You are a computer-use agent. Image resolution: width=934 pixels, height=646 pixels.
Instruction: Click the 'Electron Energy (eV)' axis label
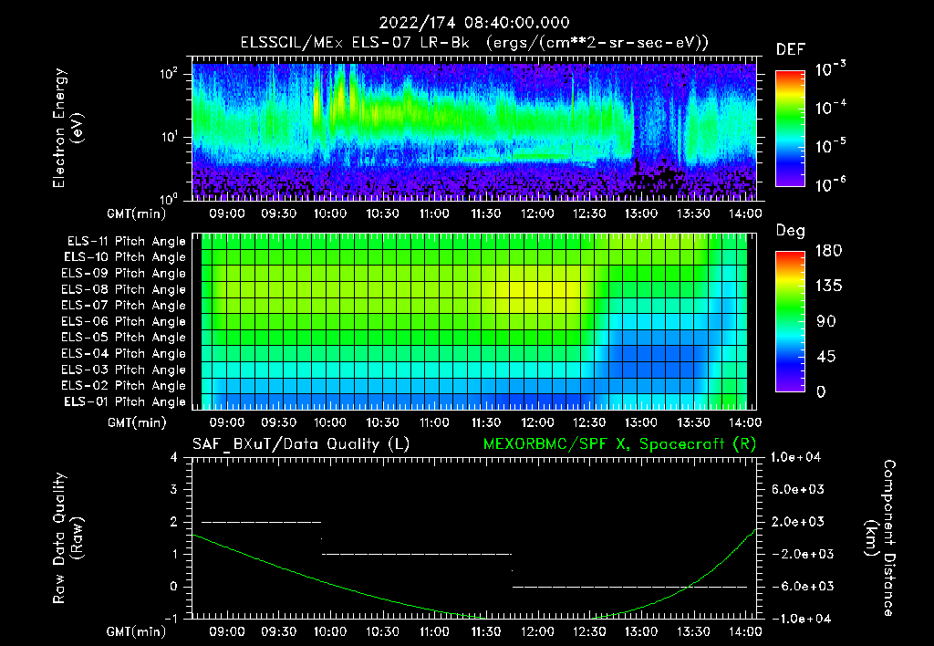tap(67, 128)
